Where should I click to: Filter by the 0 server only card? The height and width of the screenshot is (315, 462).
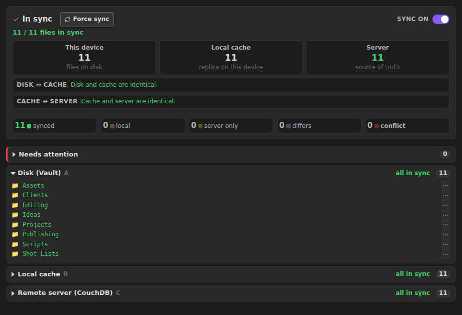231,126
